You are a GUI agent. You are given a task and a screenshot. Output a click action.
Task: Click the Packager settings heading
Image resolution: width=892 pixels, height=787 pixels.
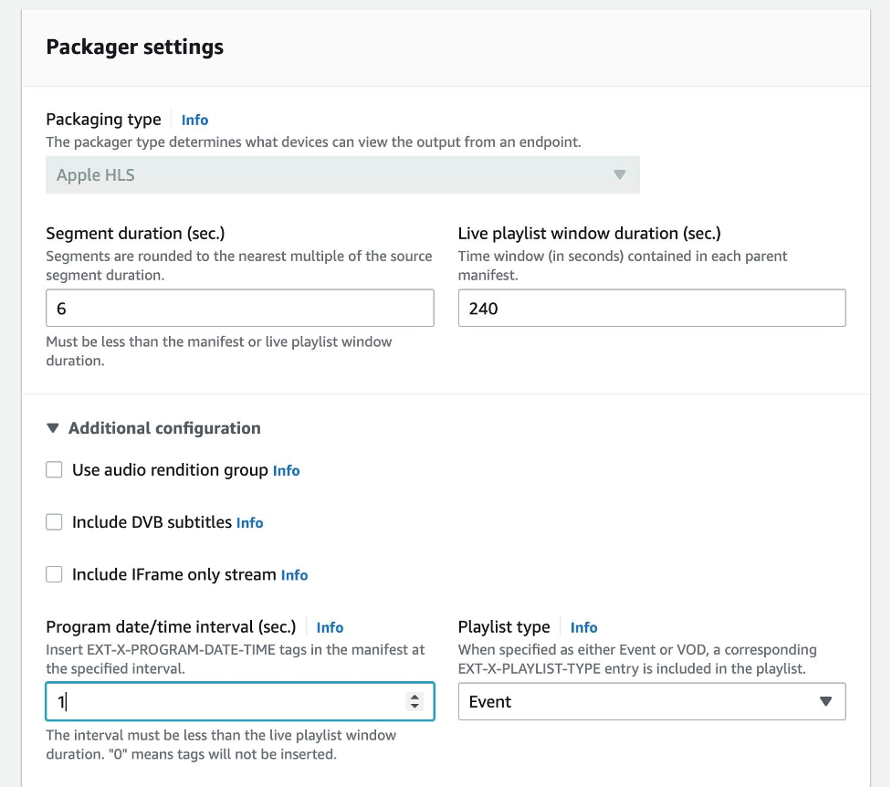[x=135, y=47]
